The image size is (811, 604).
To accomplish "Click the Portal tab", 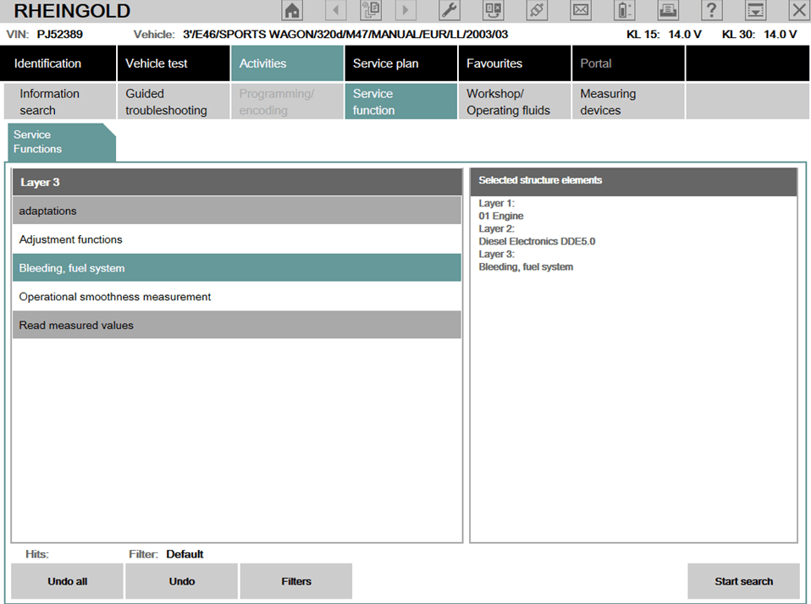I will (x=628, y=63).
